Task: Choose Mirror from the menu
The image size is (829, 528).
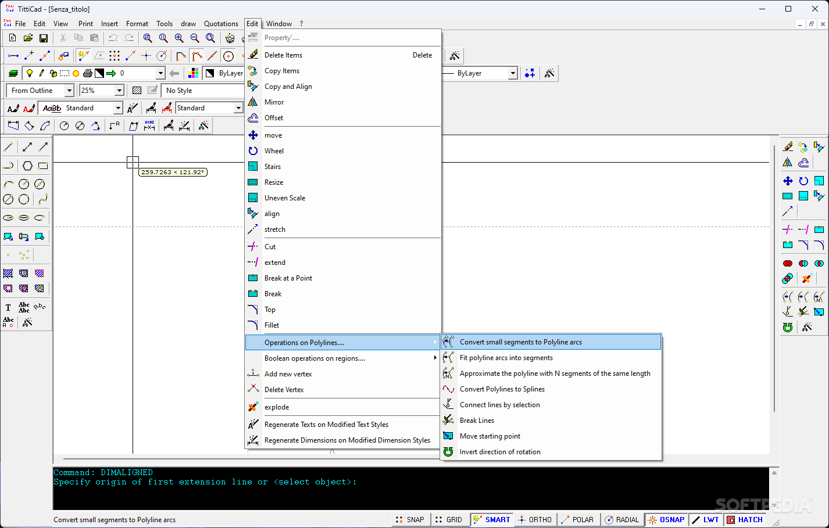Action: pyautogui.click(x=343, y=102)
